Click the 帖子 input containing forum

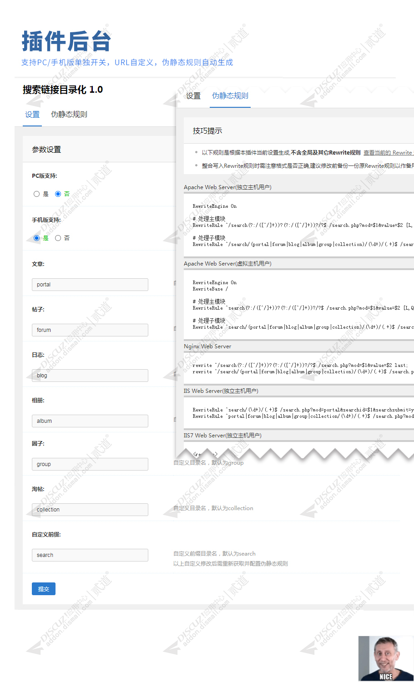tap(90, 330)
